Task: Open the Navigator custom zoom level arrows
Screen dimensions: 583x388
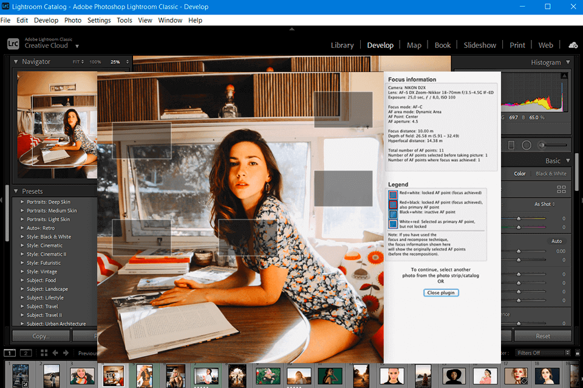Action: coord(127,62)
